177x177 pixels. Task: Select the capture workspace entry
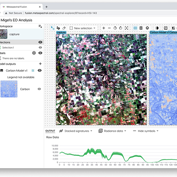[x=22, y=34]
